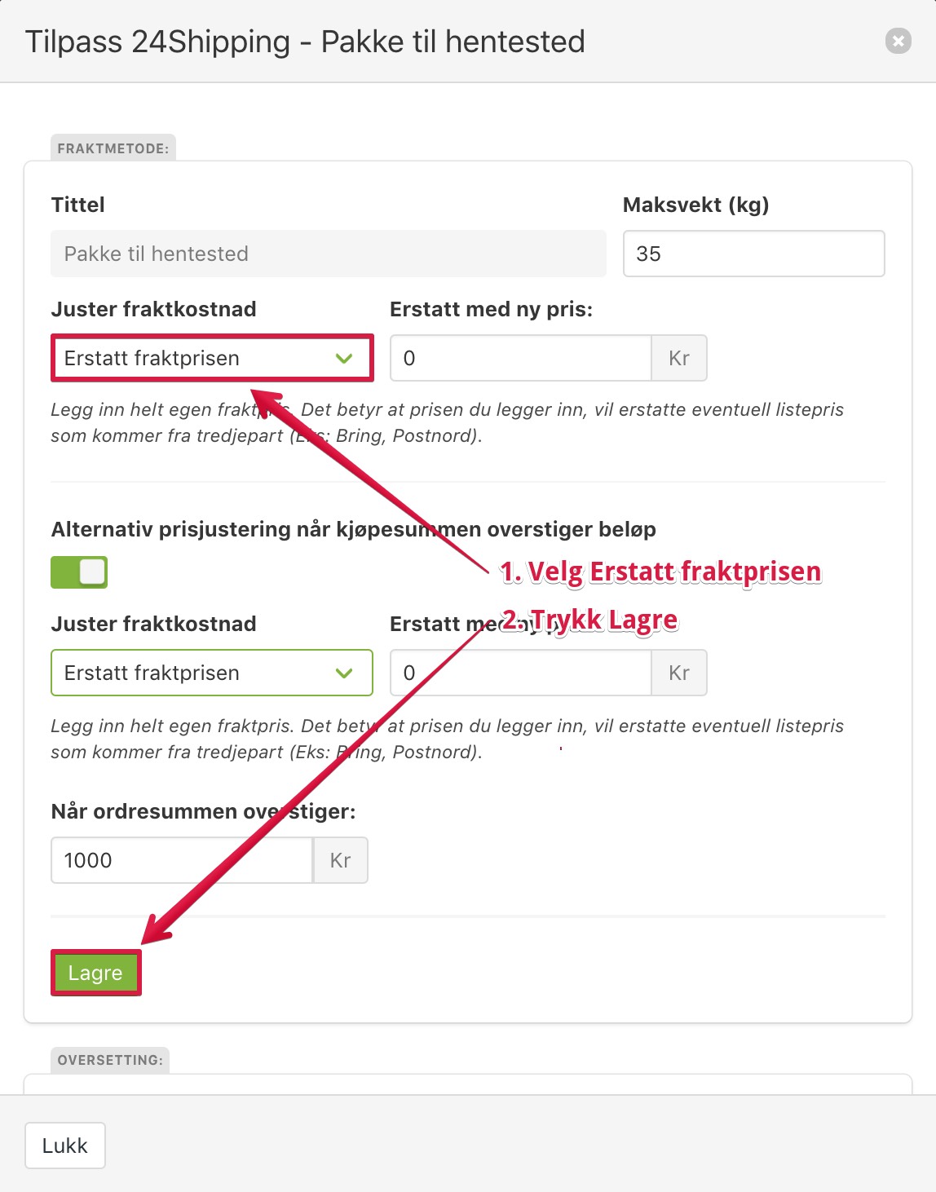The image size is (936, 1192).
Task: Click the disabled Tittel field
Action: [329, 254]
